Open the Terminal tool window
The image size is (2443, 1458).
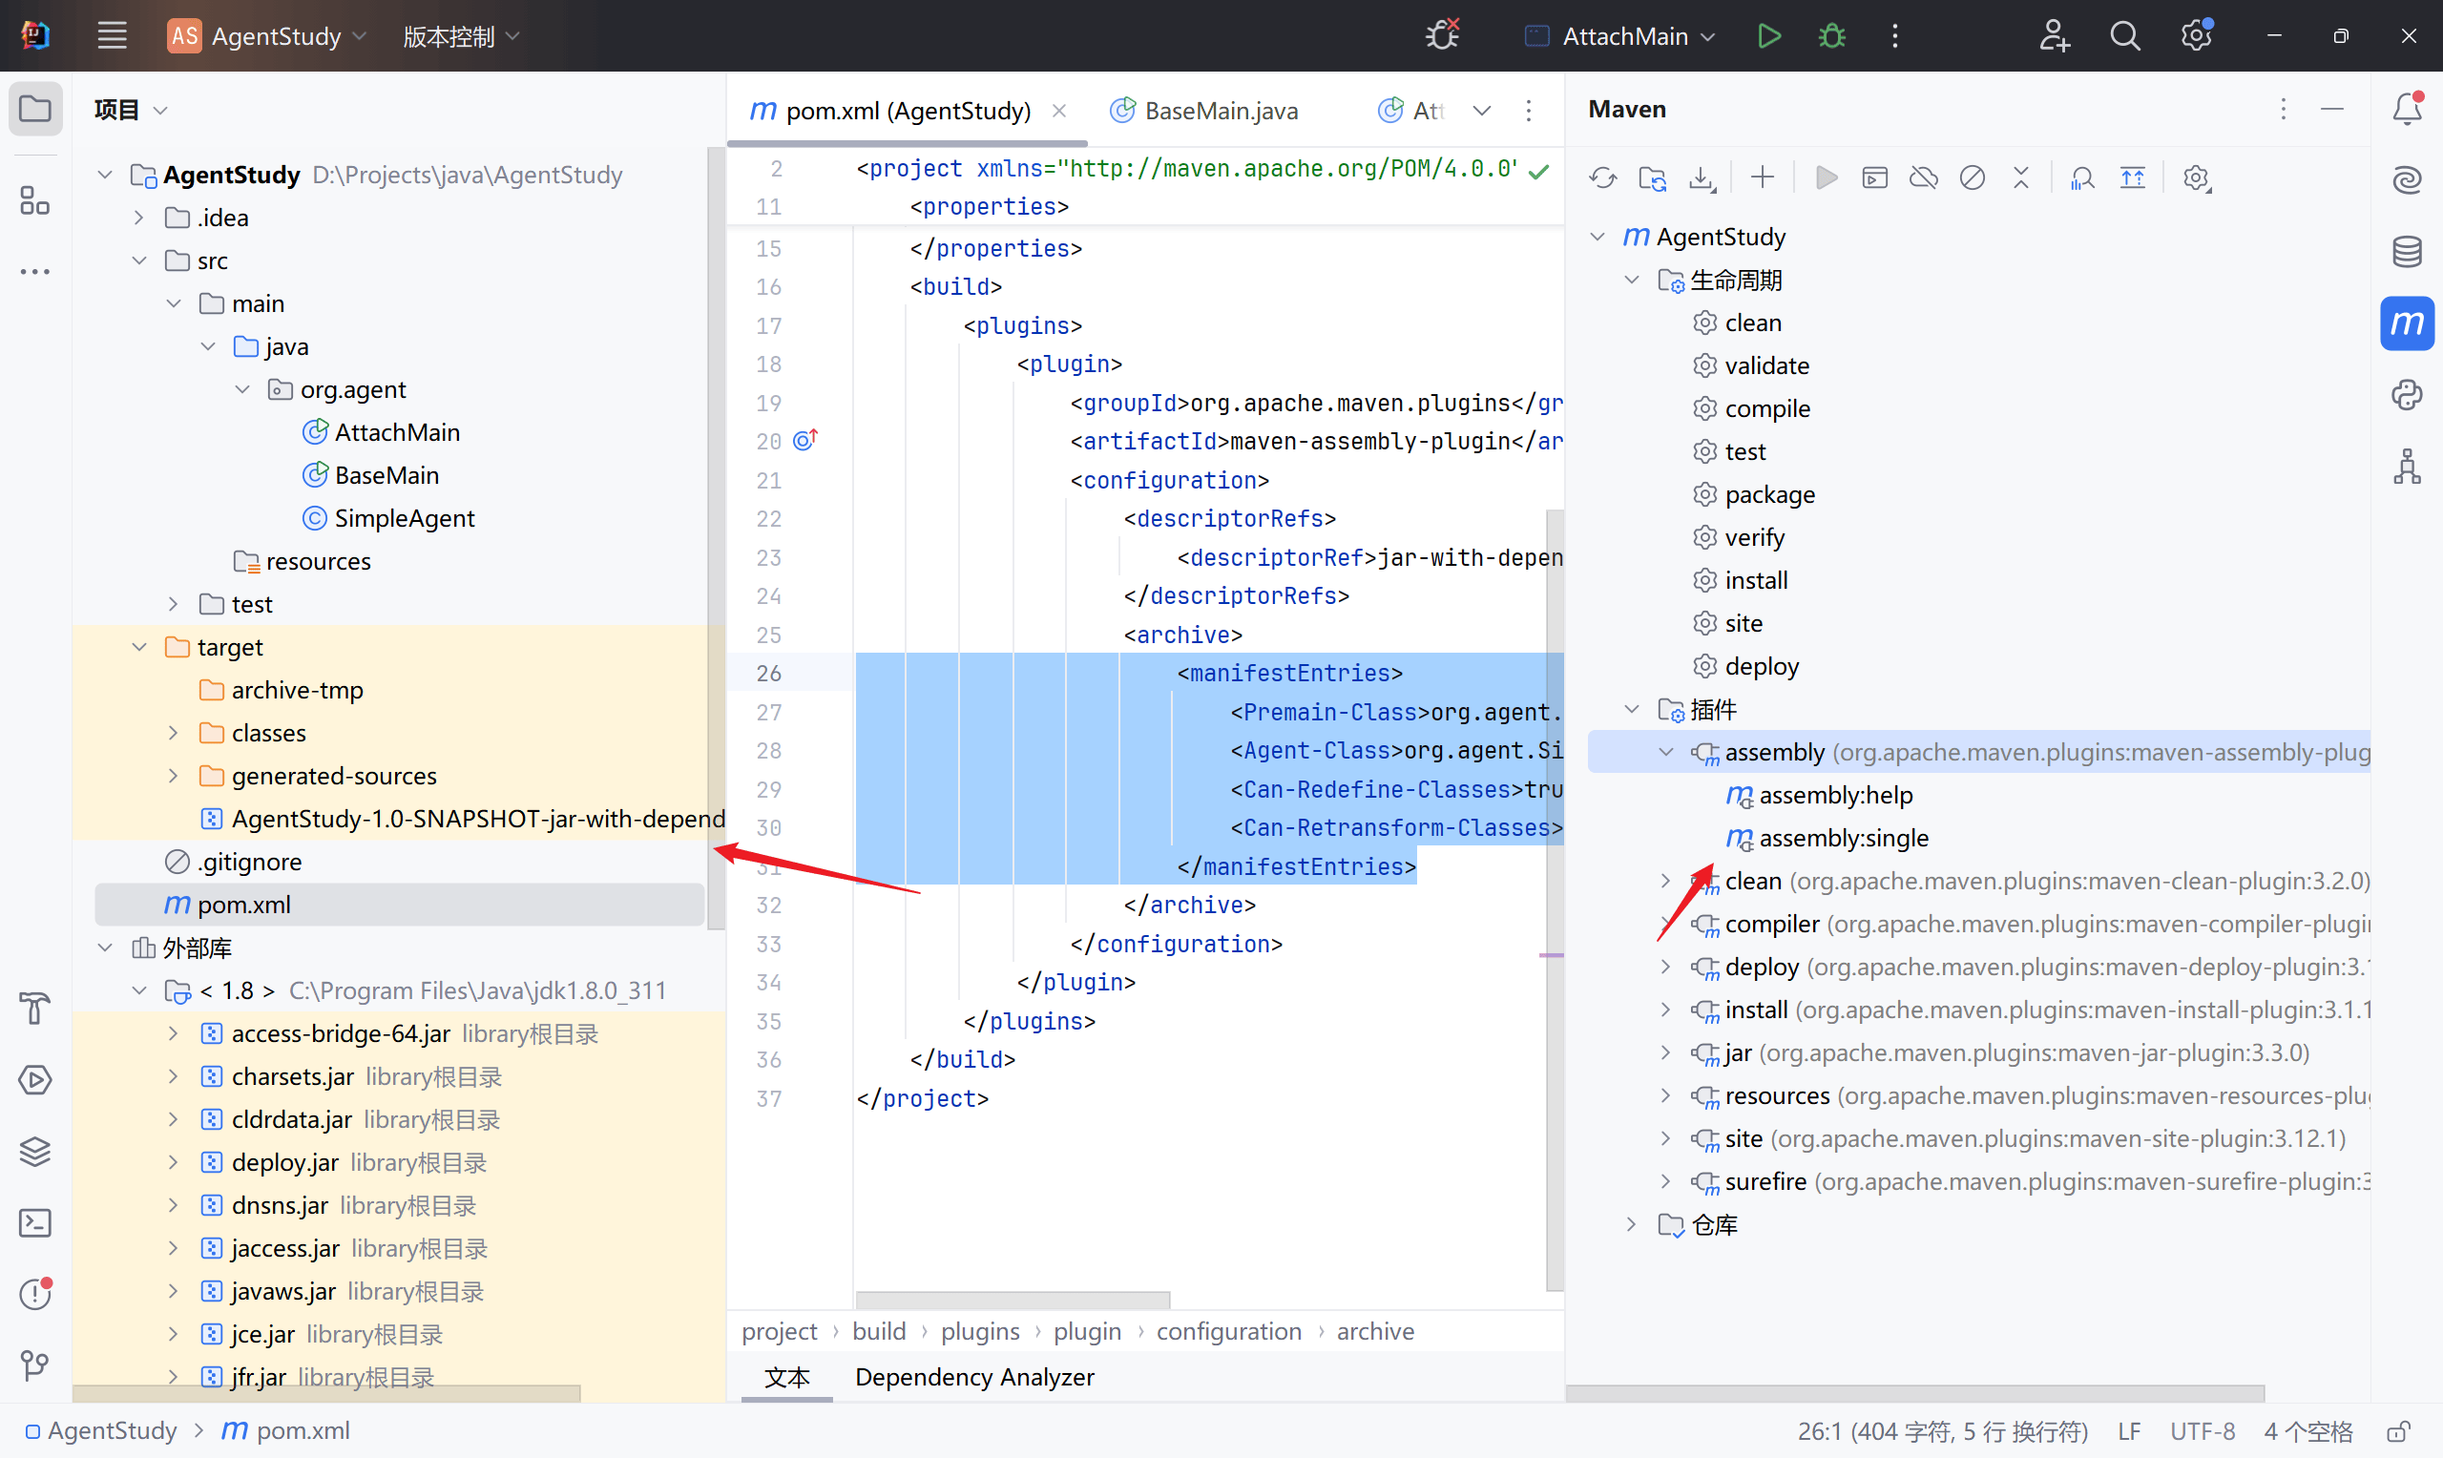tap(35, 1222)
